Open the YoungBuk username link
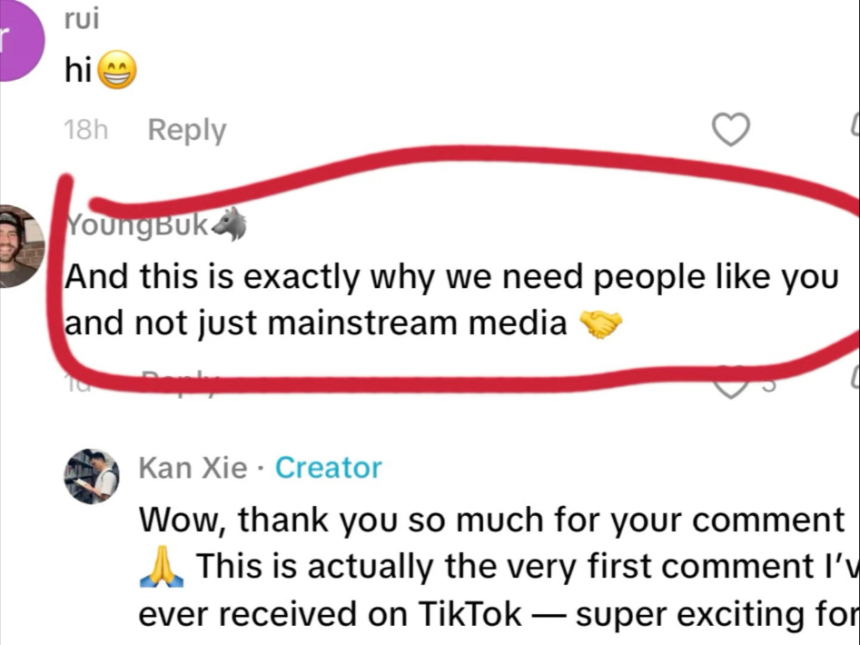860x645 pixels. (136, 225)
